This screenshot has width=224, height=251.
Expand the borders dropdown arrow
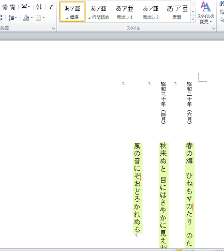click(x=43, y=18)
